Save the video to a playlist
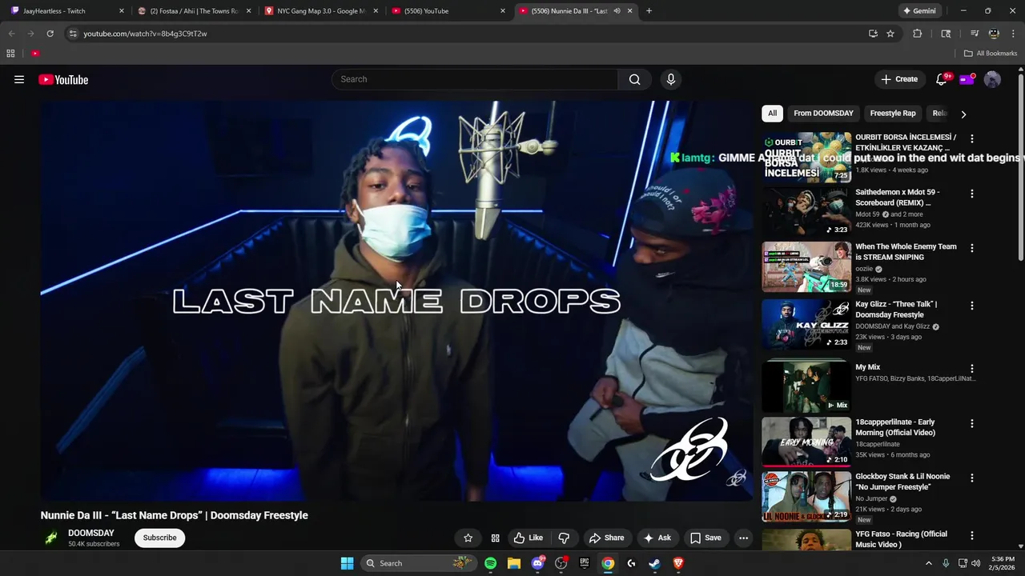 (705, 538)
